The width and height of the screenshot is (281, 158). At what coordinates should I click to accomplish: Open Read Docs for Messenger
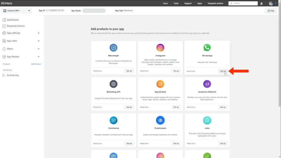click(97, 71)
